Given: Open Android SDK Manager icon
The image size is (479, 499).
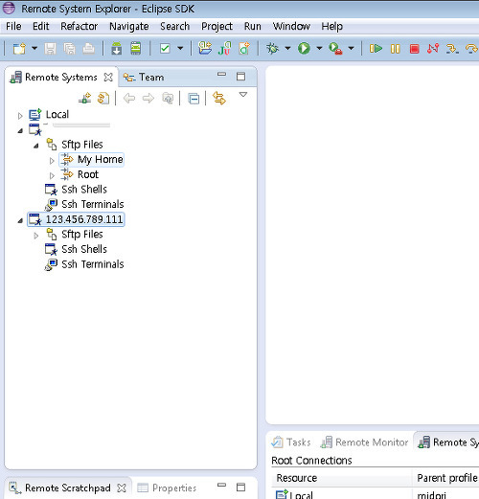Looking at the screenshot, I should (x=116, y=49).
